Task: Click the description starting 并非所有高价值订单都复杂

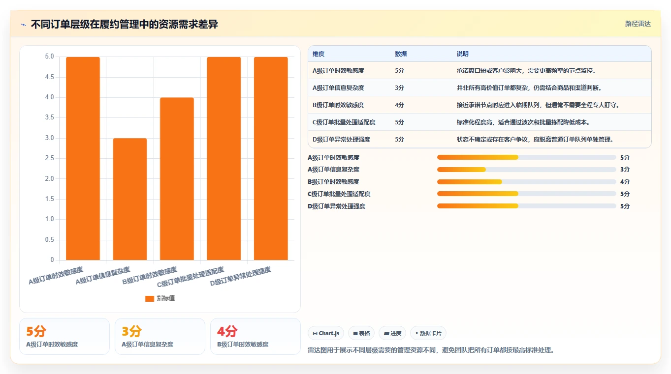Action: (x=529, y=88)
